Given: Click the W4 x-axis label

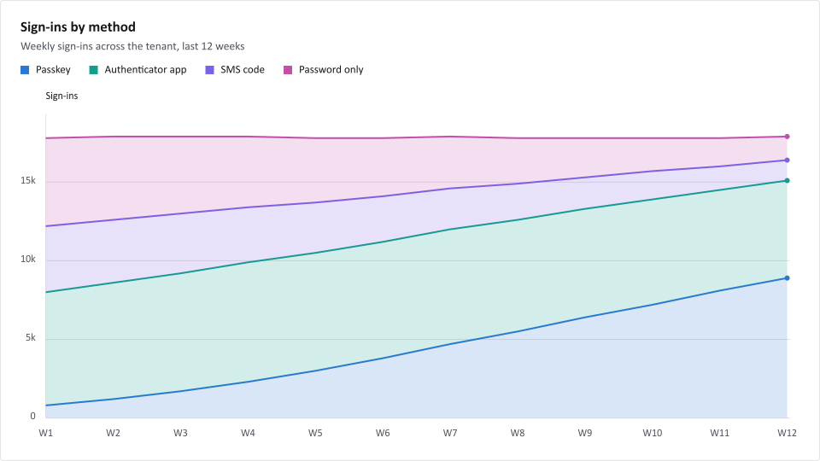Looking at the screenshot, I should 248,434.
